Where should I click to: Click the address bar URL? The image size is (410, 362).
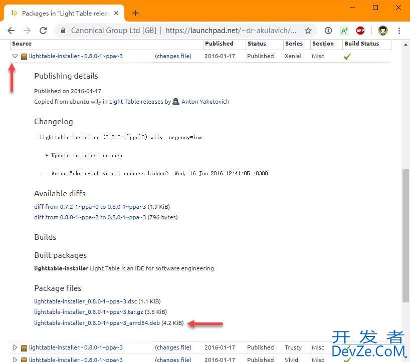point(231,31)
